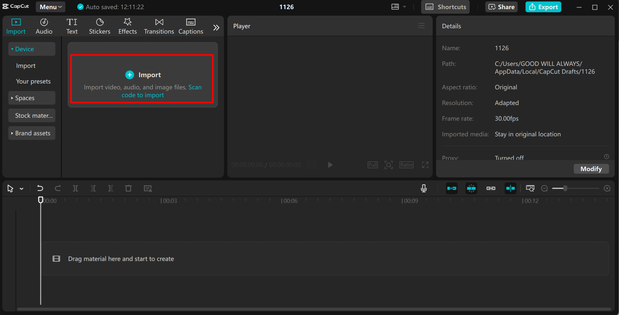Open the Captions tab

click(x=191, y=27)
